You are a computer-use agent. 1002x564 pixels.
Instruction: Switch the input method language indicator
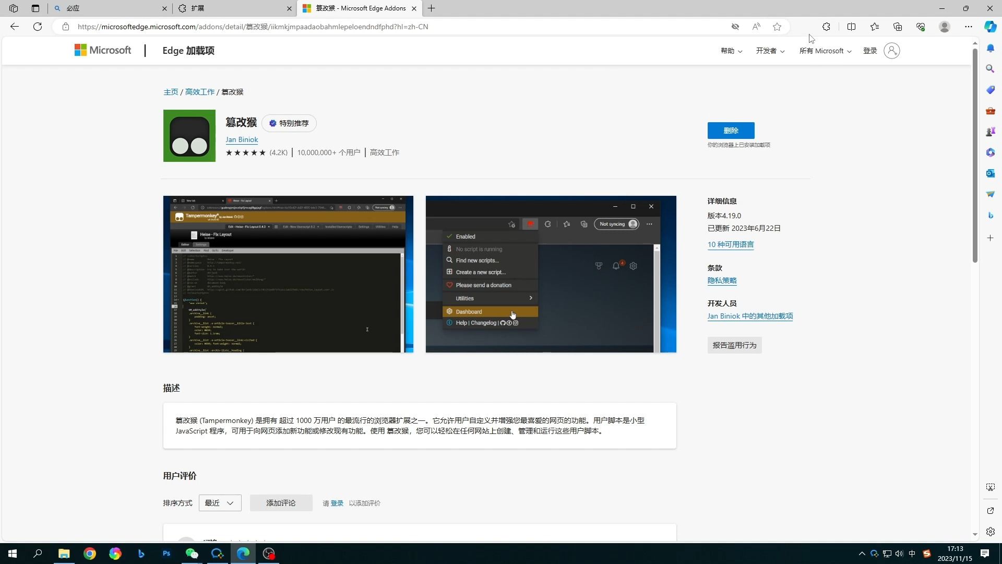(913, 553)
